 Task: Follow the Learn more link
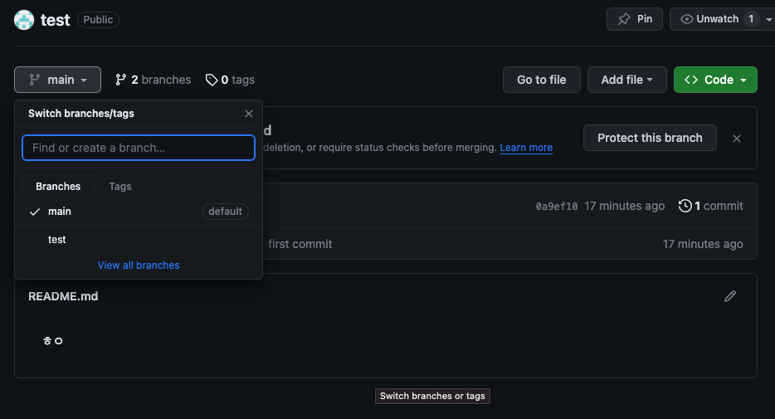click(x=526, y=147)
